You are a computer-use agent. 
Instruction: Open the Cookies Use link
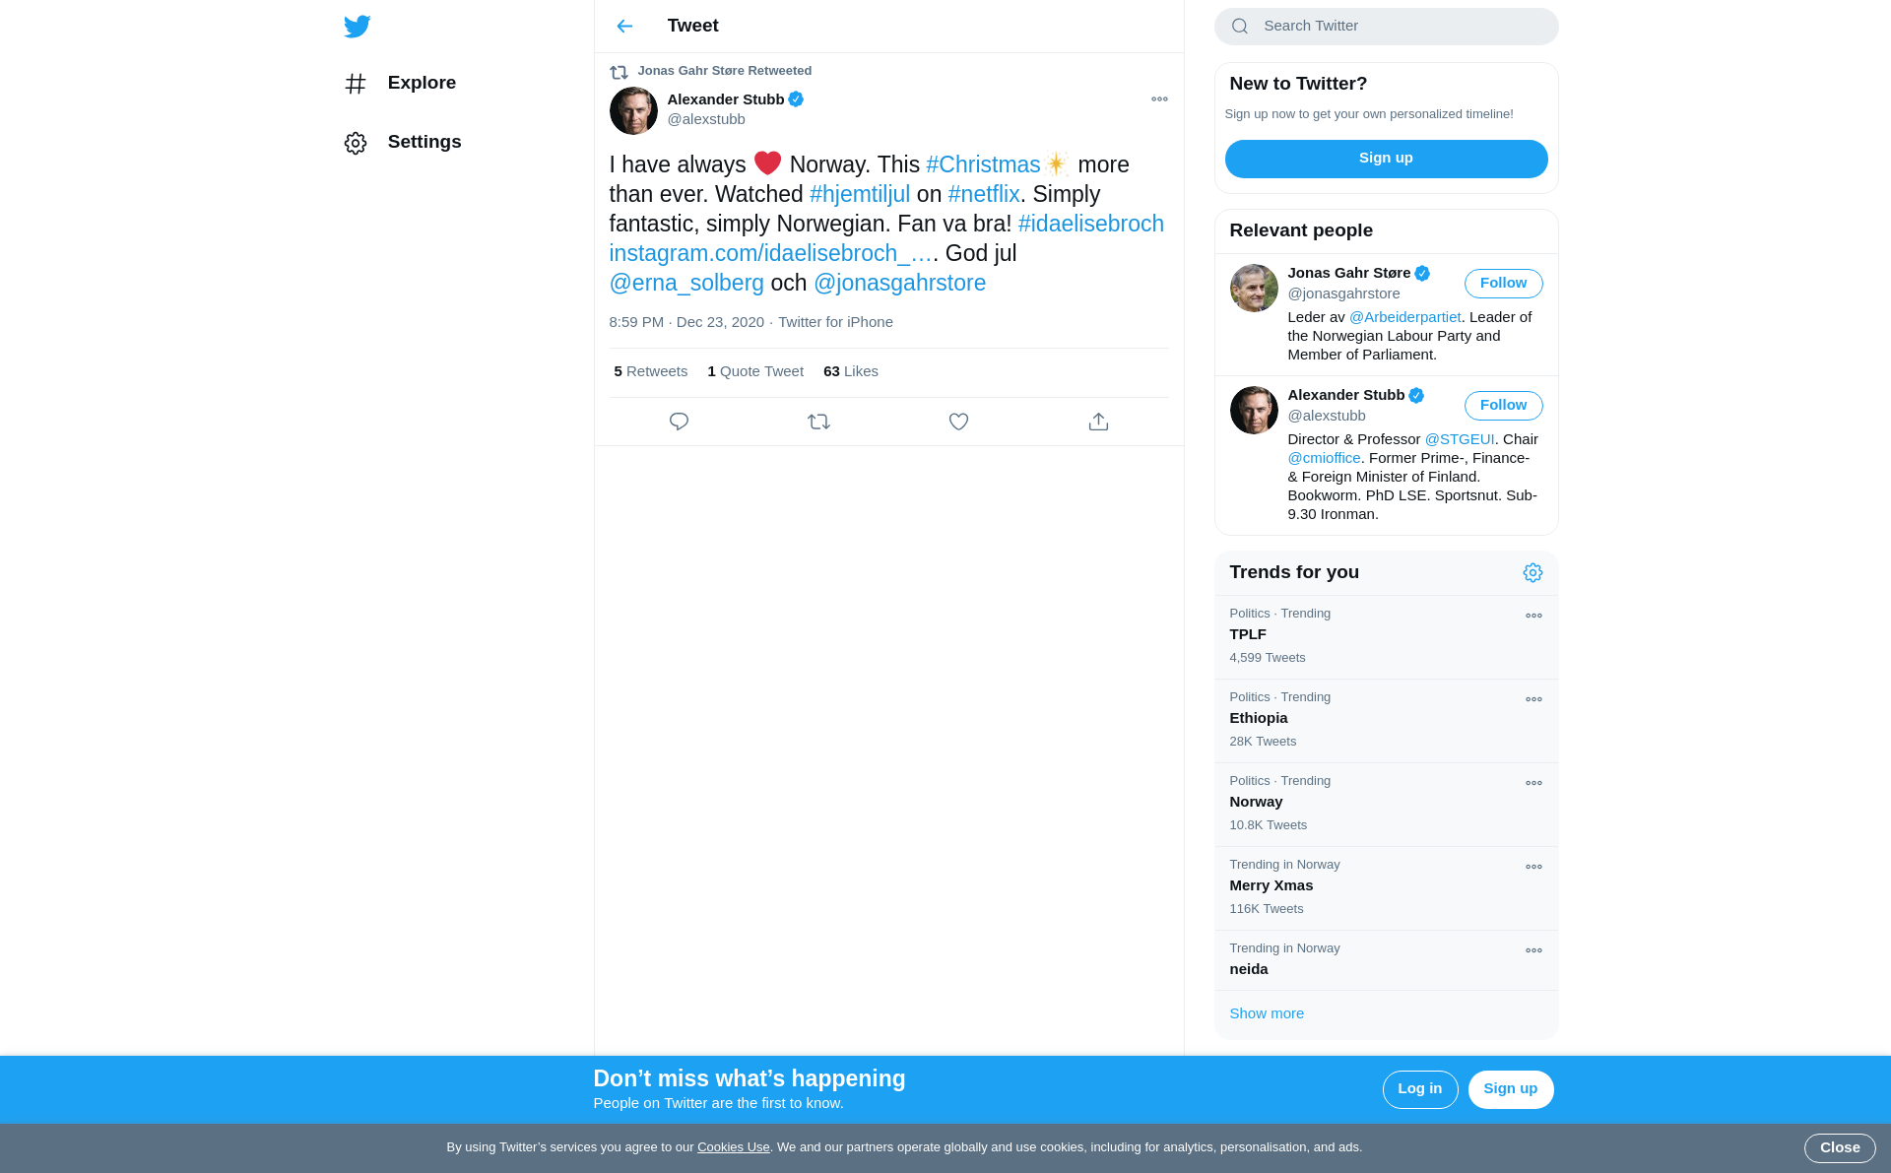click(733, 1147)
